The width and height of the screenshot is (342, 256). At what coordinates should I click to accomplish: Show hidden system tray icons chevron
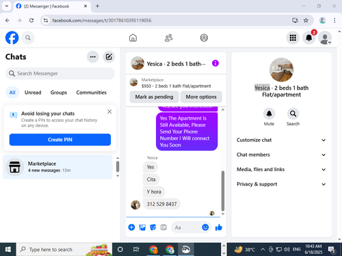pos(263,249)
